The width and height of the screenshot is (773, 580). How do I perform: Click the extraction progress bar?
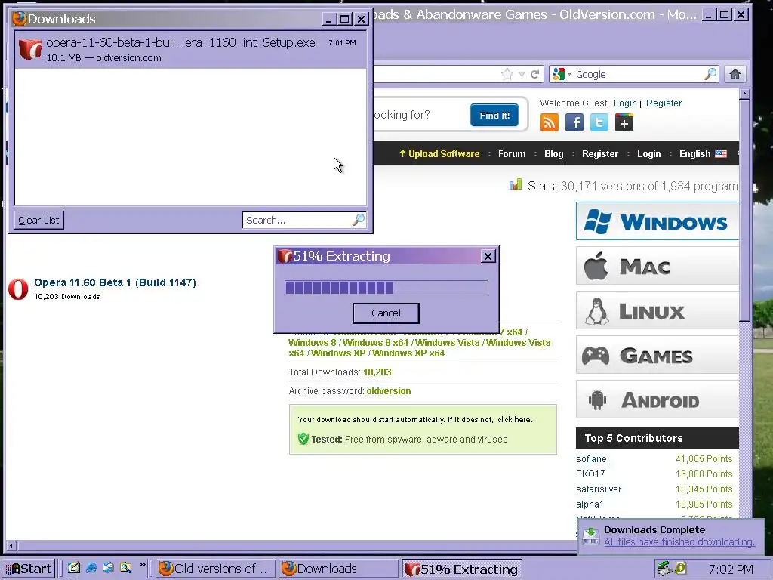pyautogui.click(x=386, y=288)
